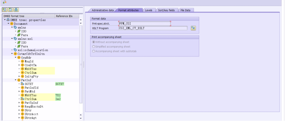Click the xmlns tag icon
The image size is (285, 121).
[15, 27]
